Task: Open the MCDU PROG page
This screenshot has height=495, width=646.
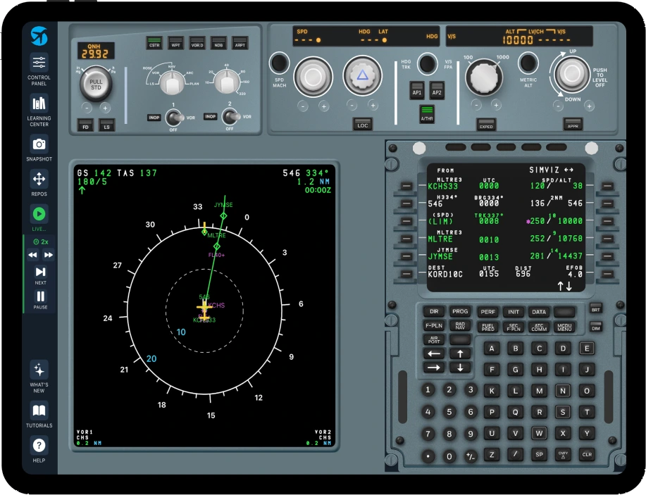Action: click(x=460, y=311)
